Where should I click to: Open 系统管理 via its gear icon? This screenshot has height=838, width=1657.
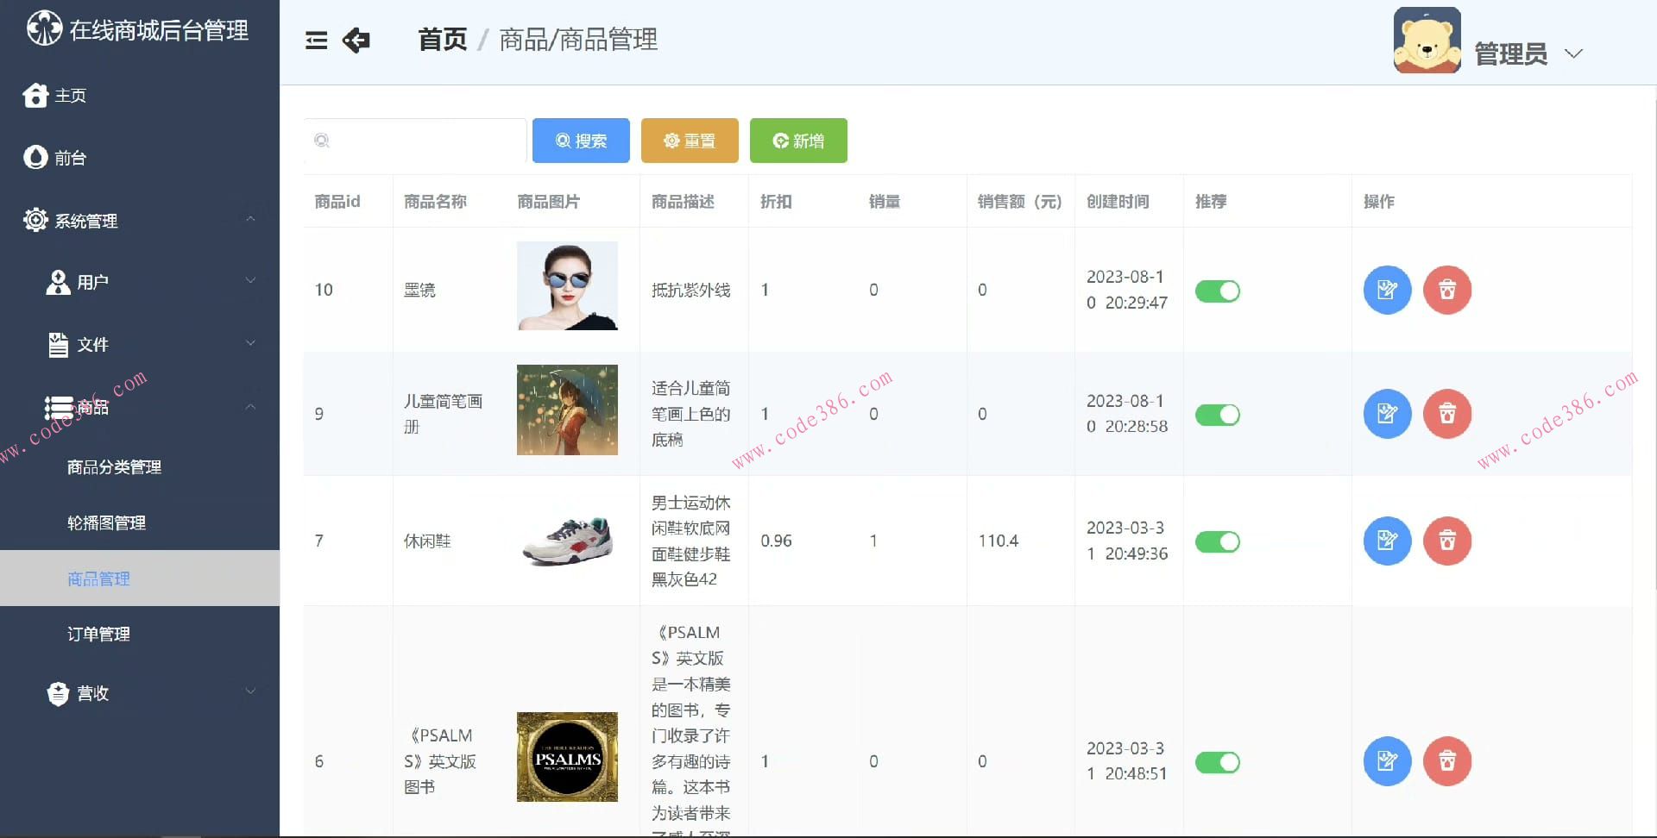35,220
